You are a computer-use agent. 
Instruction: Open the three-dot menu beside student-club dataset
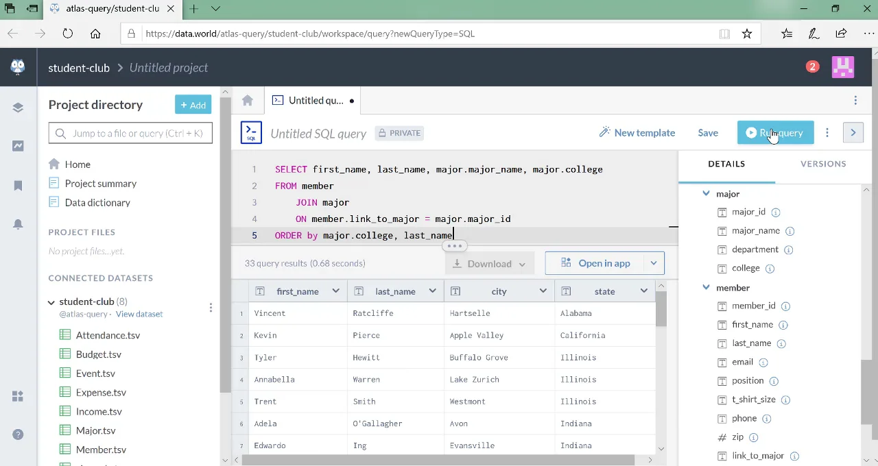click(211, 308)
